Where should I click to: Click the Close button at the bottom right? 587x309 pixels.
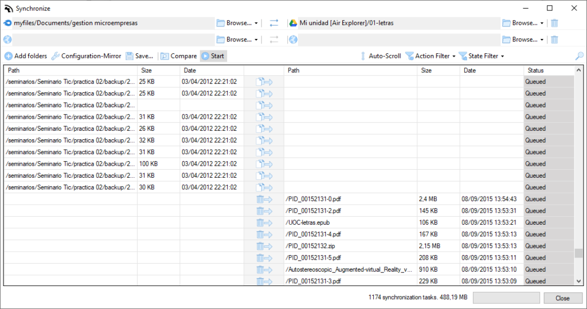tap(562, 298)
